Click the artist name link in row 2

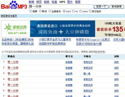[x=69, y=68]
